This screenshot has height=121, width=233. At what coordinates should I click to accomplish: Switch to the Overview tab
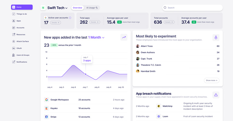(x=77, y=8)
